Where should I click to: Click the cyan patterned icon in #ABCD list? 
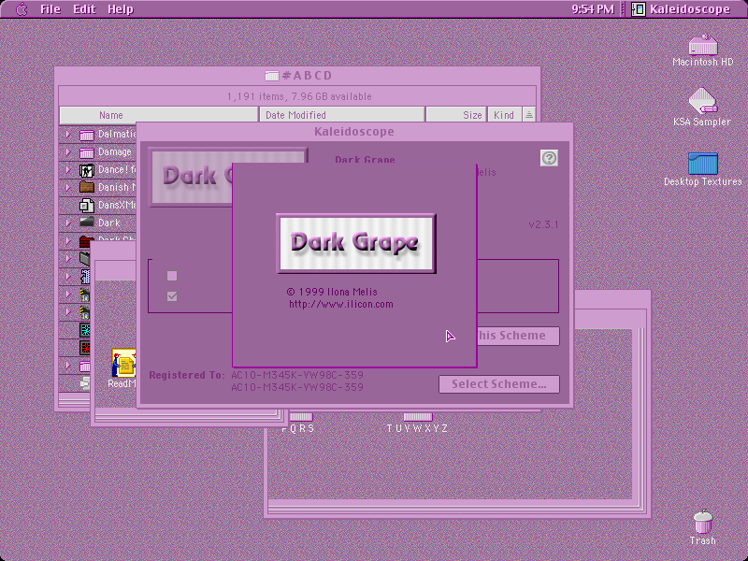click(85, 330)
